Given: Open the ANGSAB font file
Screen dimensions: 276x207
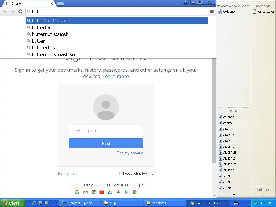Looking at the screenshot, I should point(226,135).
